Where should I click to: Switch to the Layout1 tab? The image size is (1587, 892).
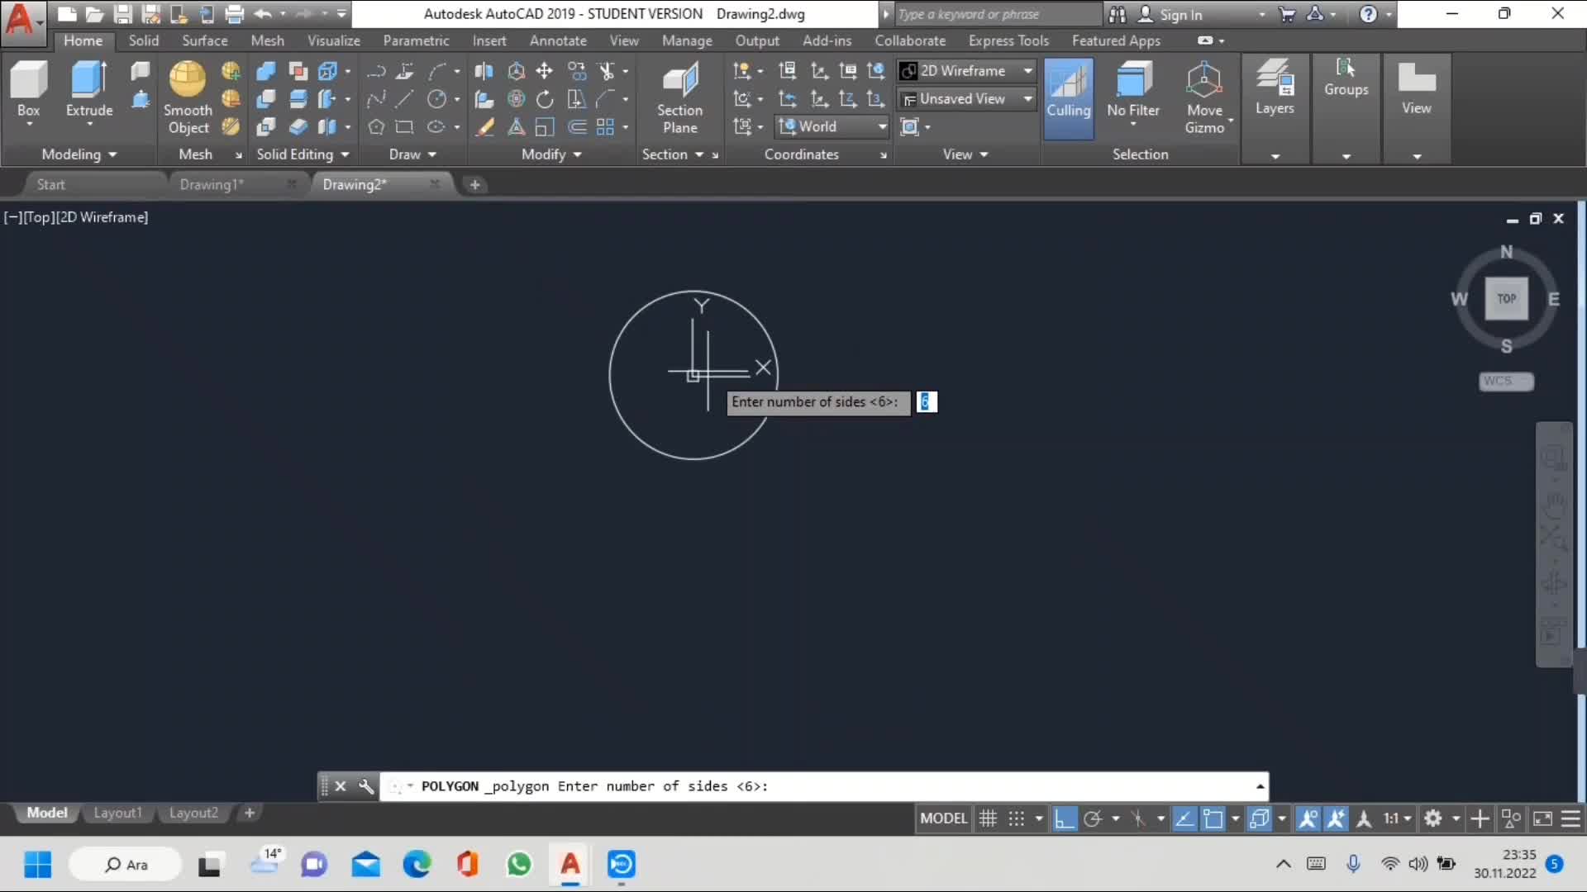[117, 813]
